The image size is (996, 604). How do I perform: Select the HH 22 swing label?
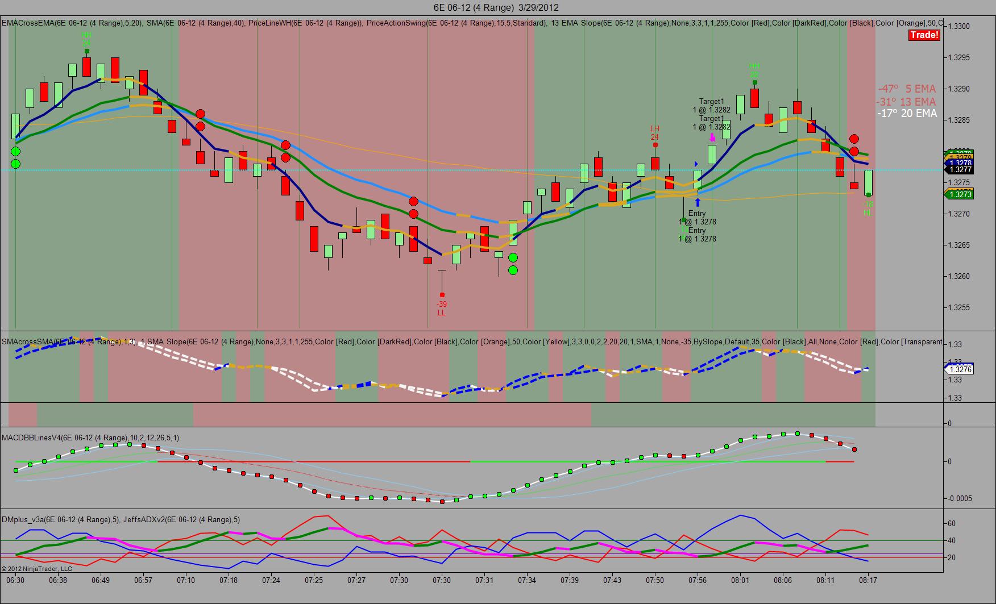[x=754, y=70]
